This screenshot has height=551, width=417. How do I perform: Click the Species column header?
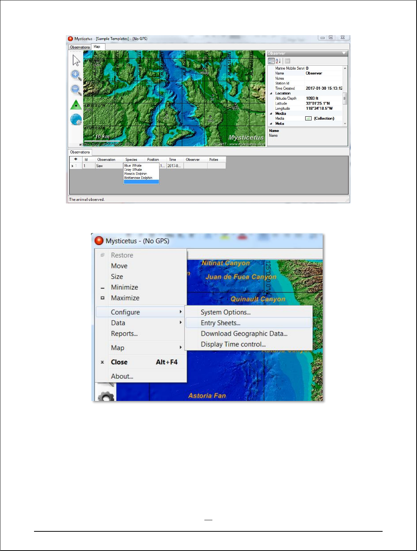(x=134, y=159)
